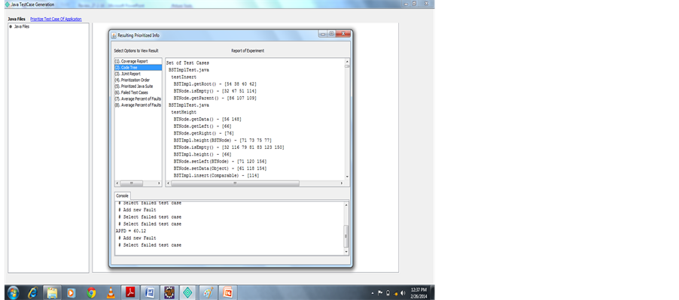Switch to the Java TestCase Generation taskbar icon
Image resolution: width=679 pixels, height=300 pixels.
point(187,292)
